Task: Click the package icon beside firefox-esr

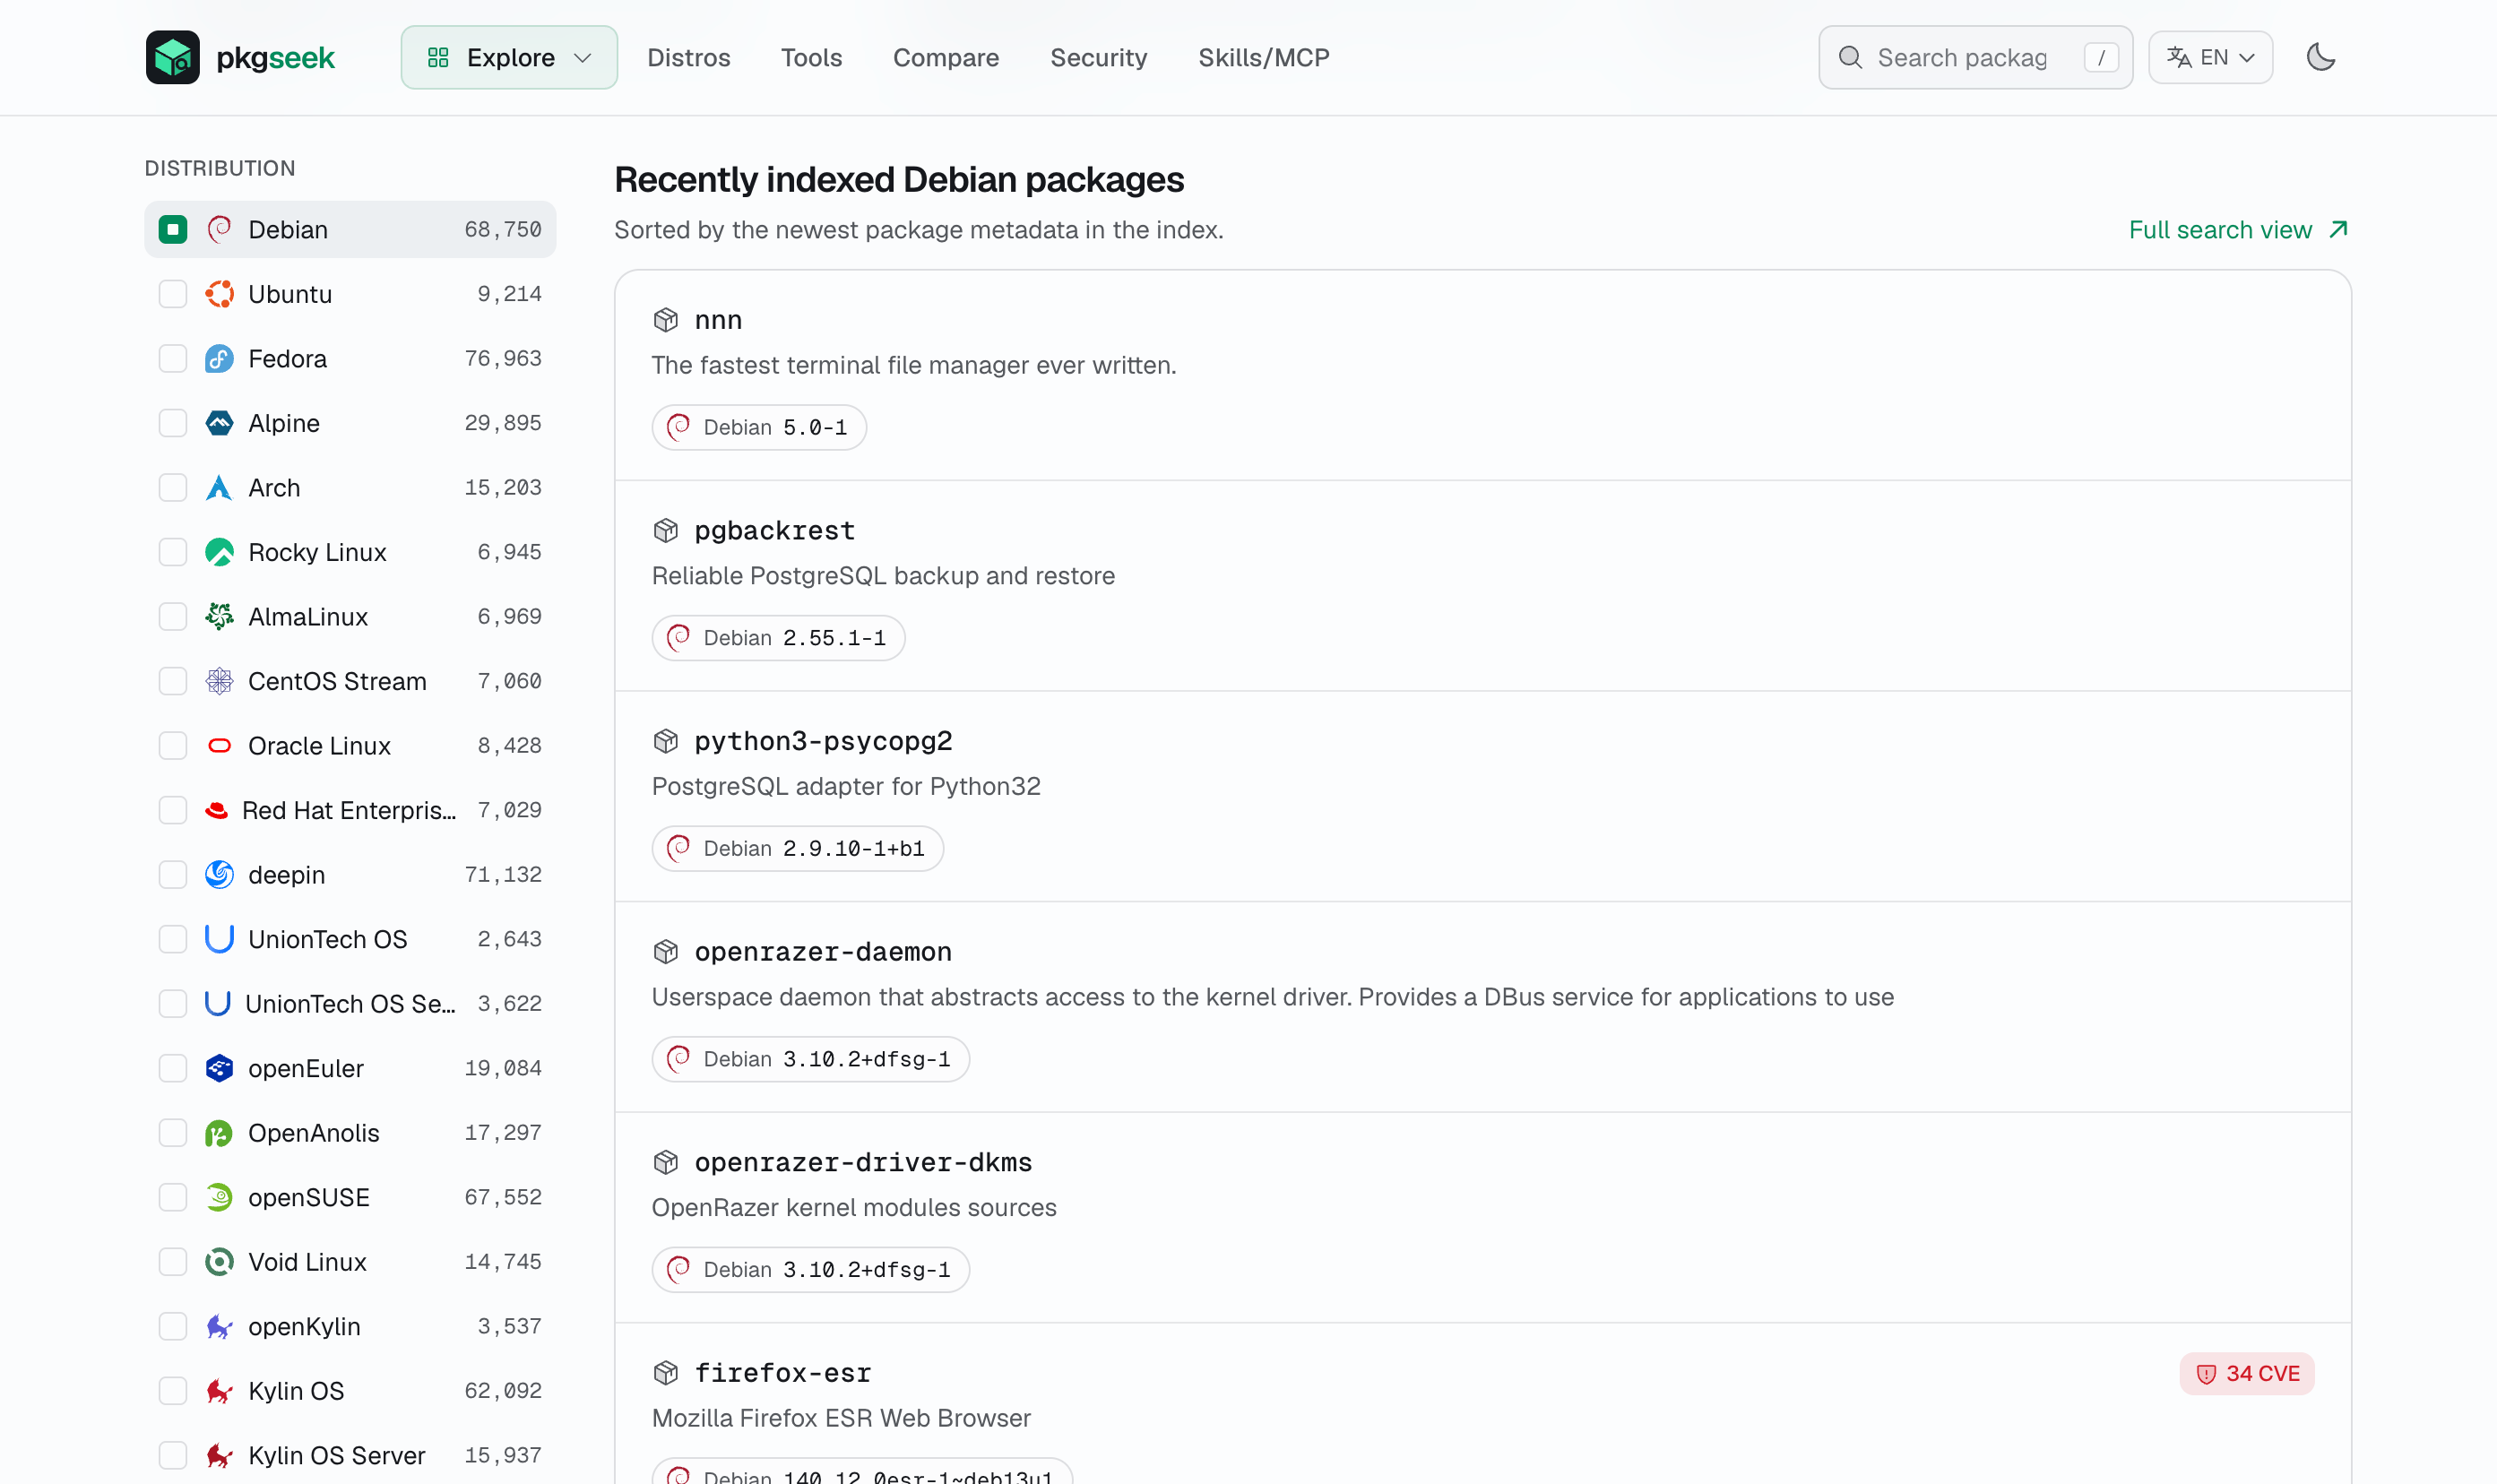Action: click(x=666, y=1373)
